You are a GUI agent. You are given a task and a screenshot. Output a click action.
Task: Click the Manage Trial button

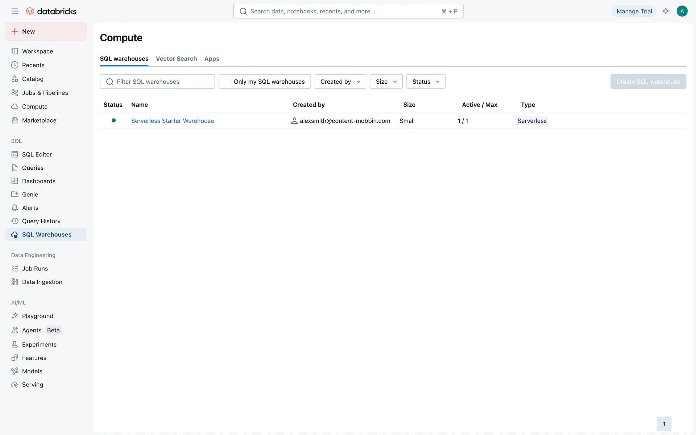(x=634, y=11)
